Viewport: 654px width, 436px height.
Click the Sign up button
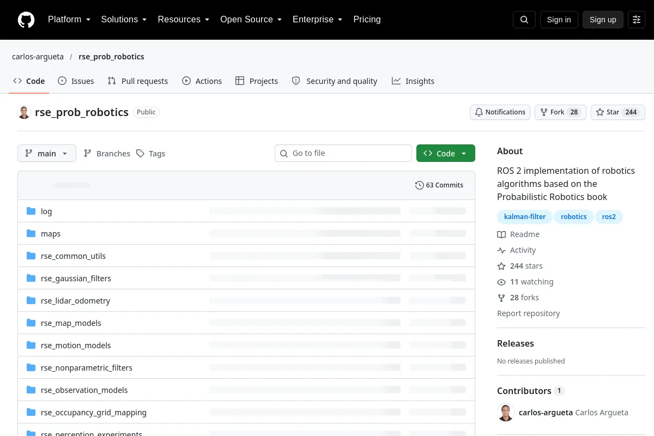(x=603, y=20)
